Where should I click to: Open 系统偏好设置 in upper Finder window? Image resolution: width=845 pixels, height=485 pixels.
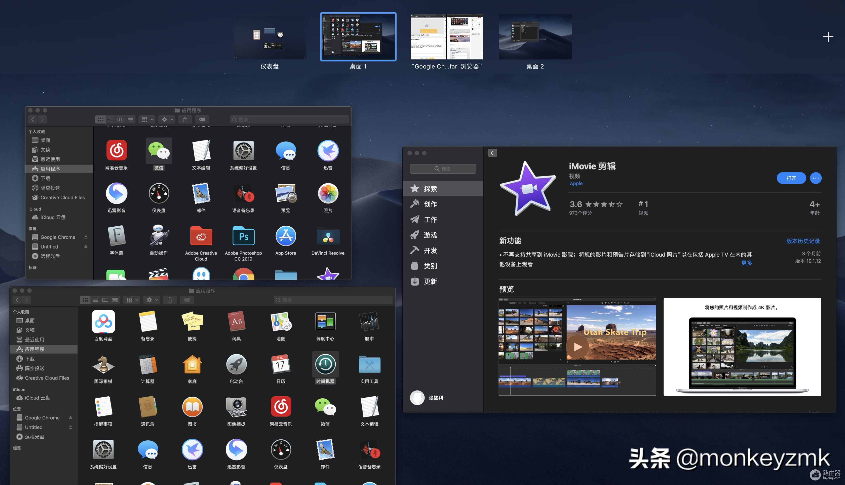[x=243, y=151]
